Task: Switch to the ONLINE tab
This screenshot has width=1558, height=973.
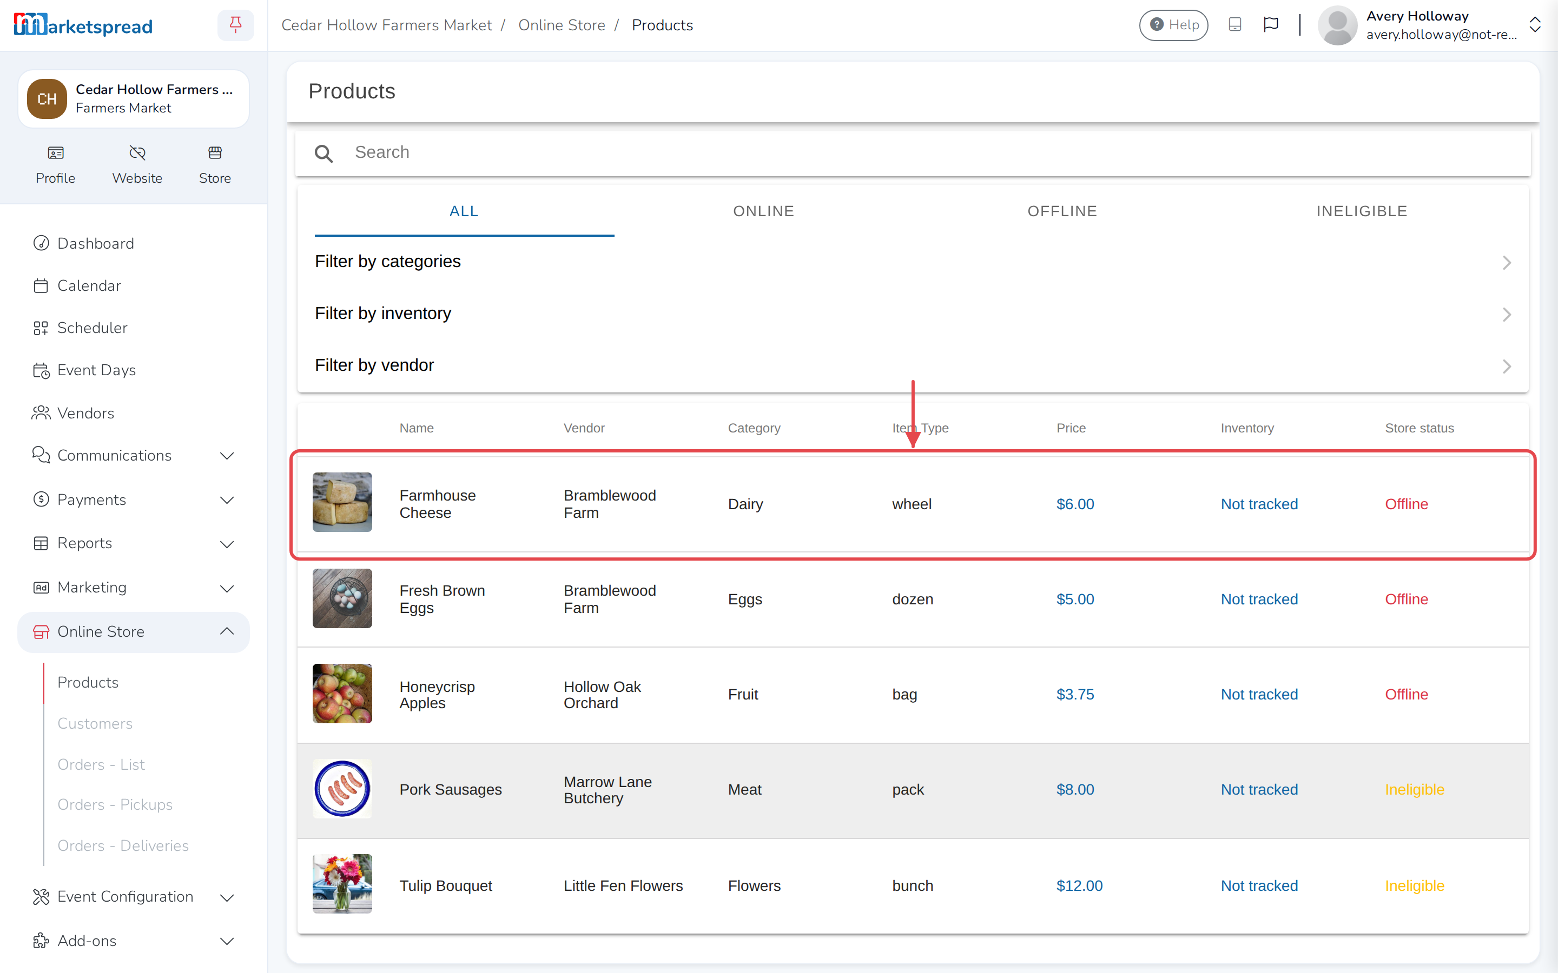Action: pos(763,211)
